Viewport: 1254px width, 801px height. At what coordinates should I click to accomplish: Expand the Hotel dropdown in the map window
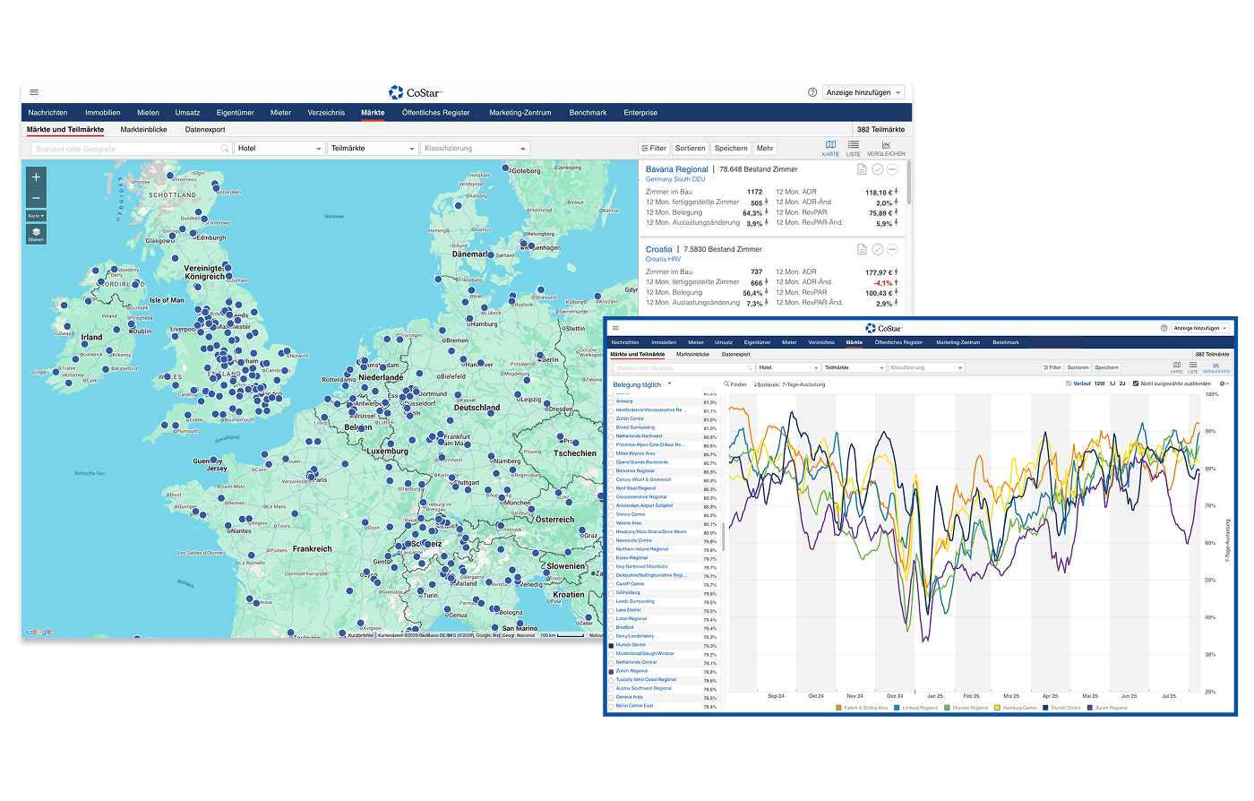click(279, 149)
